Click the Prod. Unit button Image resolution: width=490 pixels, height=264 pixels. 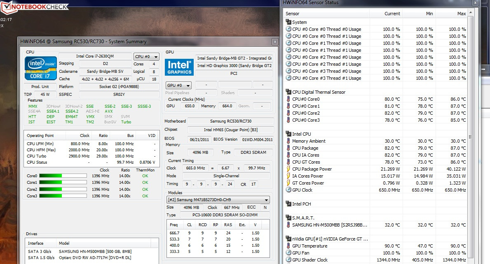pyautogui.click(x=40, y=86)
